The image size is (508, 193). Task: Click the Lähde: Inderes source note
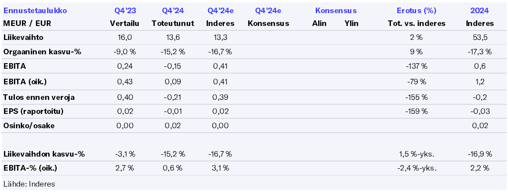[29, 184]
